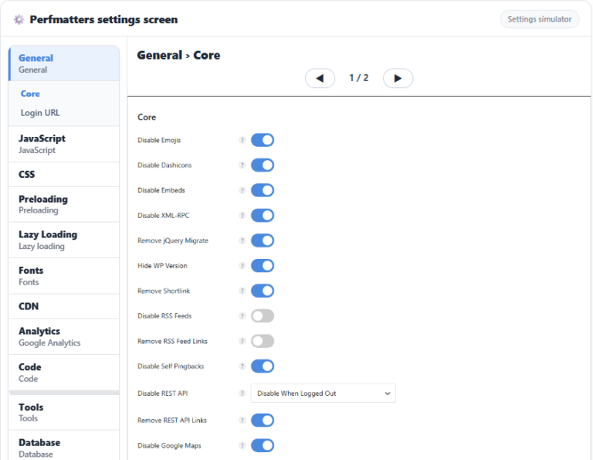593x460 pixels.
Task: Toggle Disable Embeds switch
Action: point(263,190)
